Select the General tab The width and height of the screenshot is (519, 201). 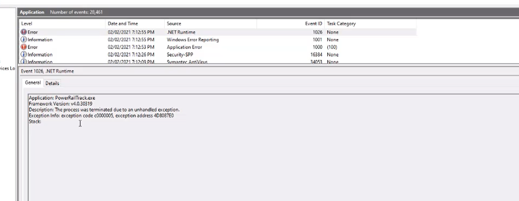pyautogui.click(x=33, y=82)
